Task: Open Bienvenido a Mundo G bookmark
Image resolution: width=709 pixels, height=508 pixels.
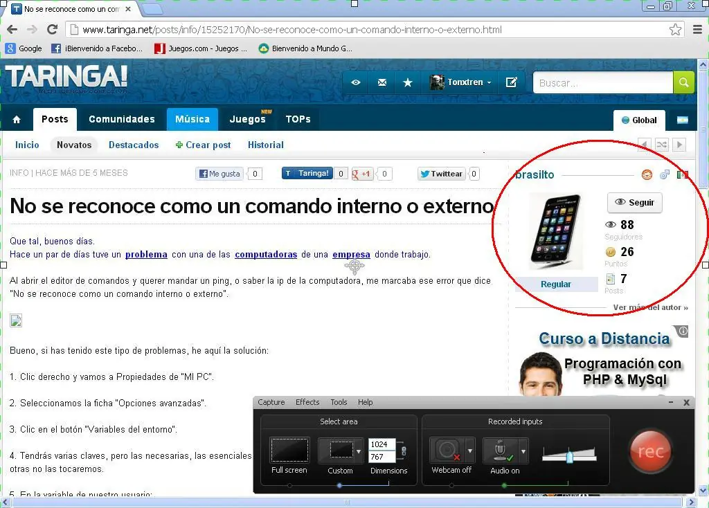Action: tap(305, 48)
